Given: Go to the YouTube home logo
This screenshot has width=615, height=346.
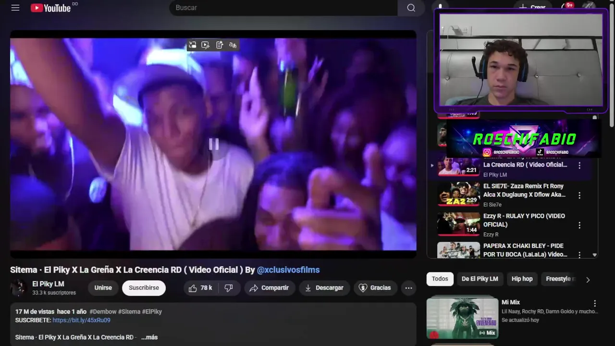Looking at the screenshot, I should (x=51, y=8).
